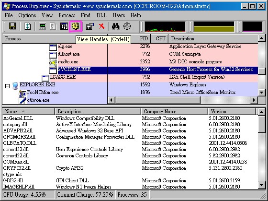The width and height of the screenshot is (268, 201).
Task: Sort DLL list by Name header
Action: 29,112
